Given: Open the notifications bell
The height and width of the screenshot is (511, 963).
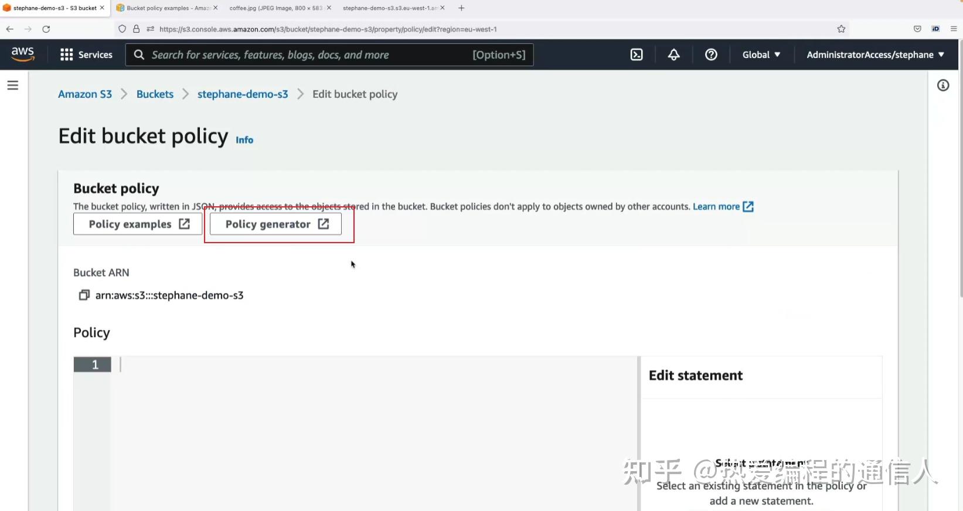Looking at the screenshot, I should (x=674, y=54).
